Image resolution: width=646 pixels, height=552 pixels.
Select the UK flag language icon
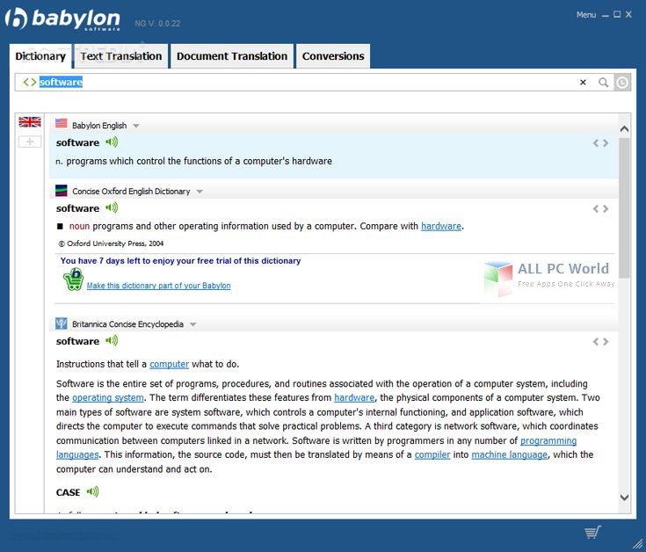tap(30, 122)
